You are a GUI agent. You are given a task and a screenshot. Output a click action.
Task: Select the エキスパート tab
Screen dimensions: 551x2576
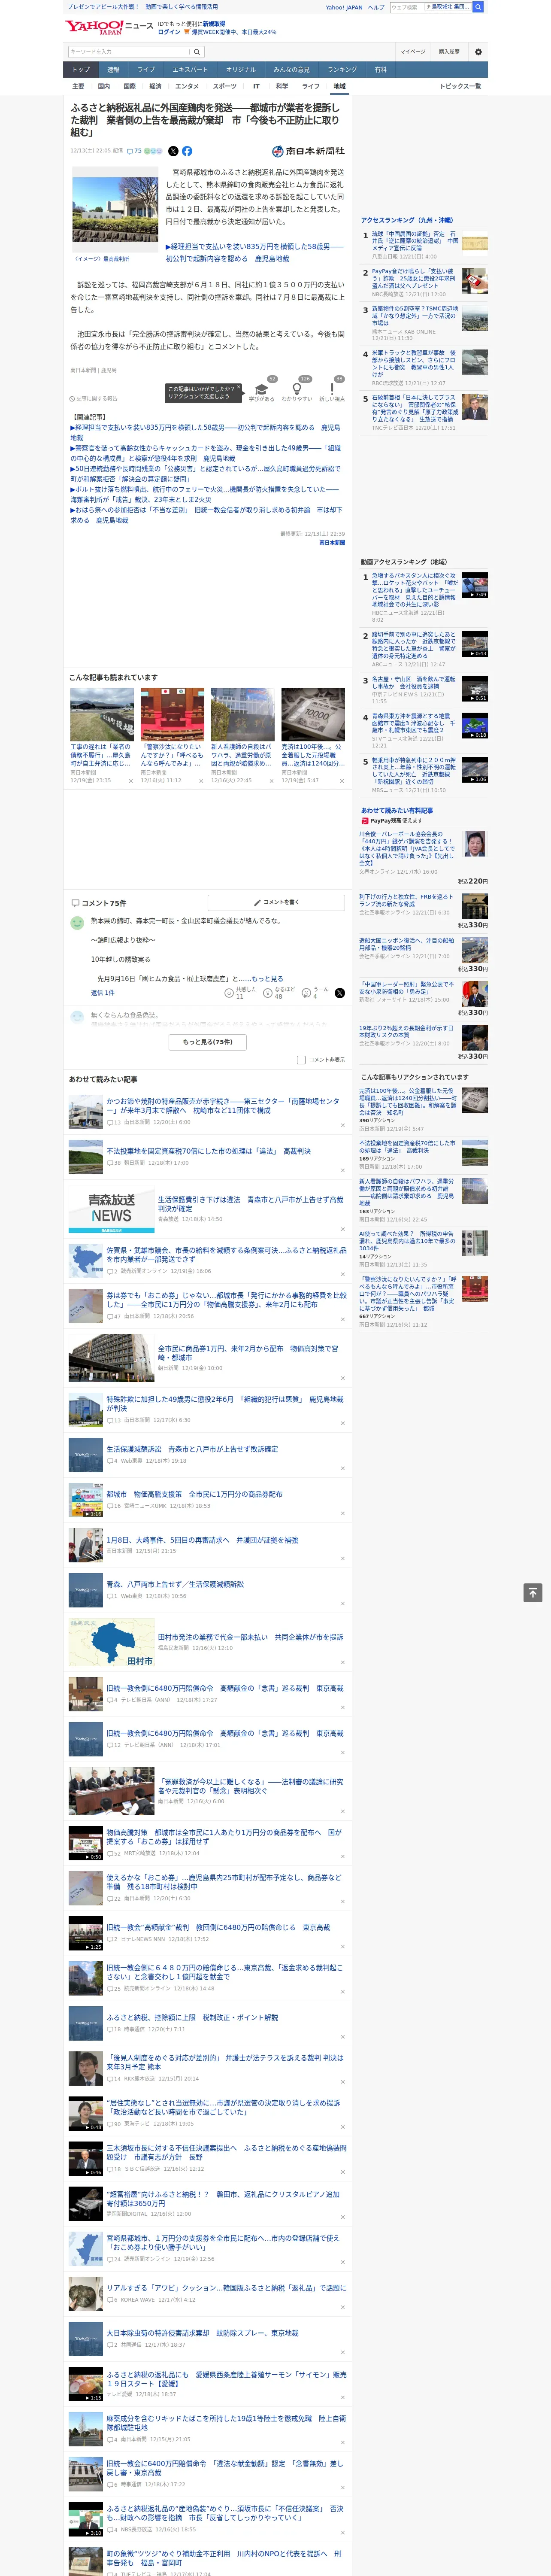point(190,69)
